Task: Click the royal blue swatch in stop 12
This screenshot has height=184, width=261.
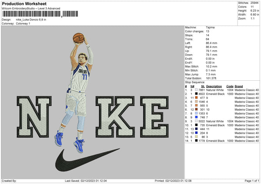Action: click(x=197, y=133)
